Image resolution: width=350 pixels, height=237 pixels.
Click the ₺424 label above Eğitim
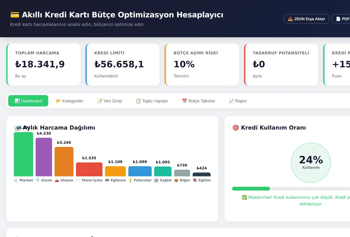pyautogui.click(x=202, y=168)
